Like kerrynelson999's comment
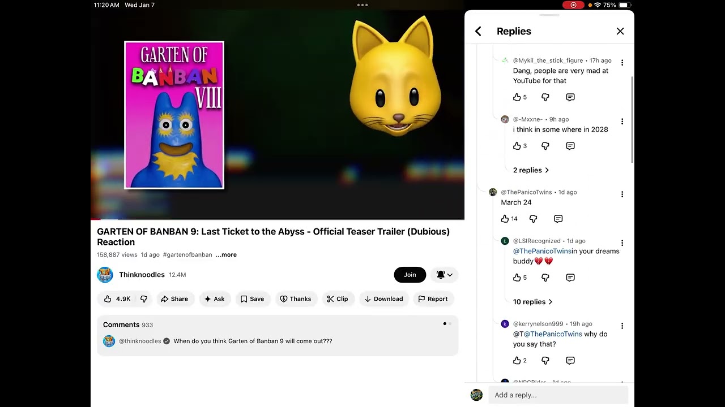This screenshot has width=725, height=407. [x=517, y=361]
